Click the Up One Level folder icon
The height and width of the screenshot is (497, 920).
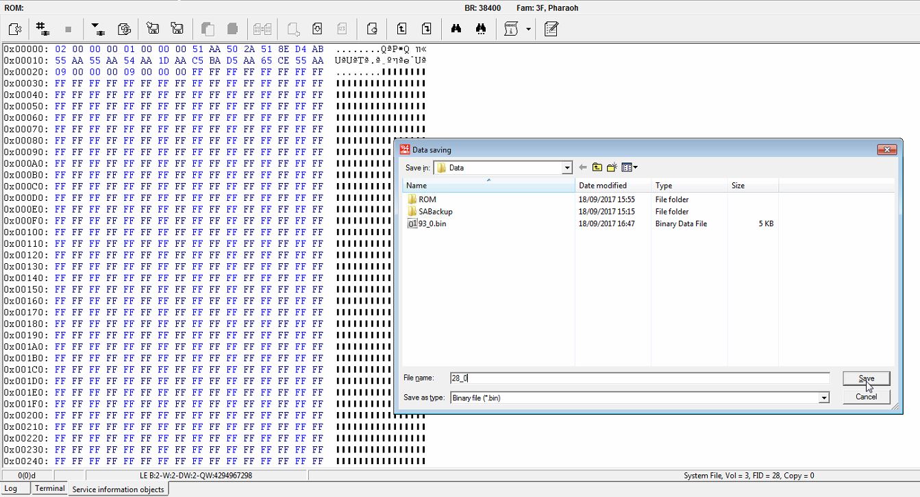click(x=597, y=167)
